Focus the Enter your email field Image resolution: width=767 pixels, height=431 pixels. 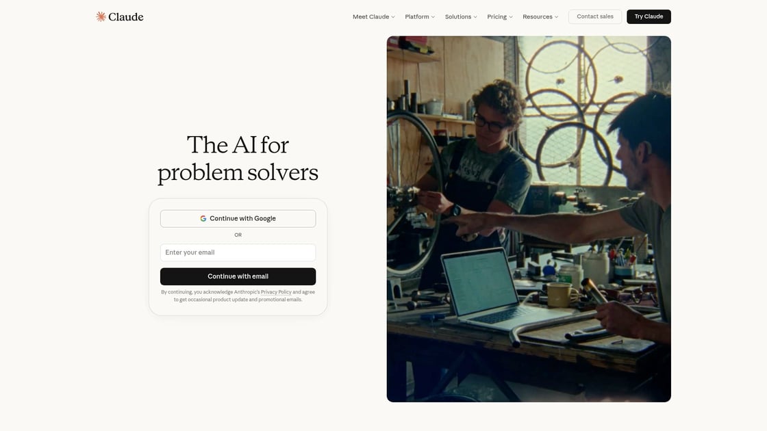click(238, 252)
